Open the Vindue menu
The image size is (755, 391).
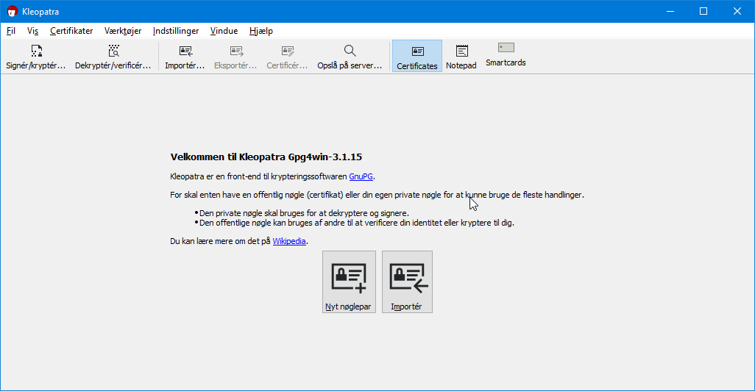224,31
